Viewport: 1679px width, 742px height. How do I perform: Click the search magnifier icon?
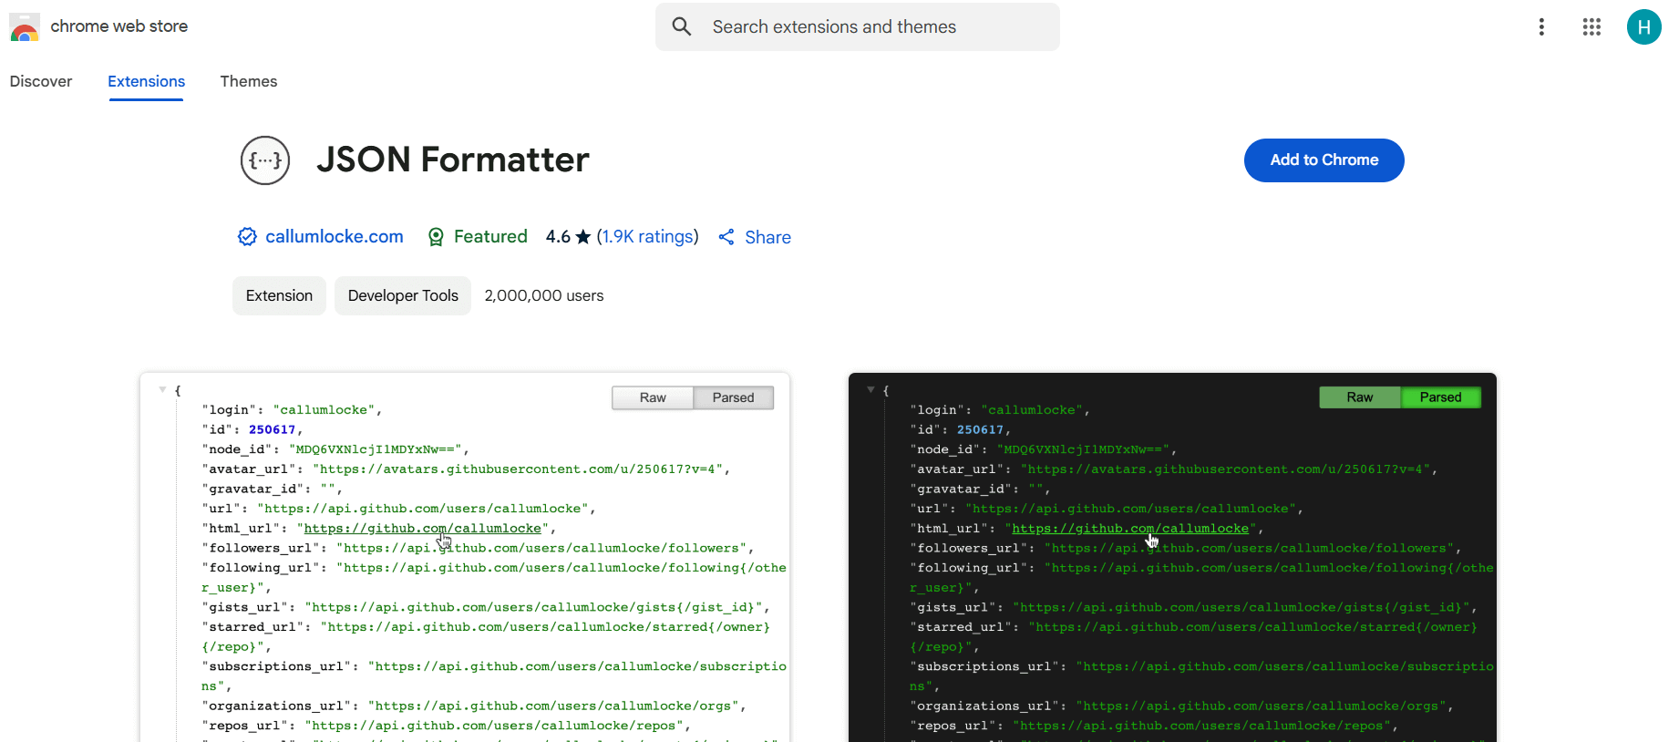click(x=682, y=26)
